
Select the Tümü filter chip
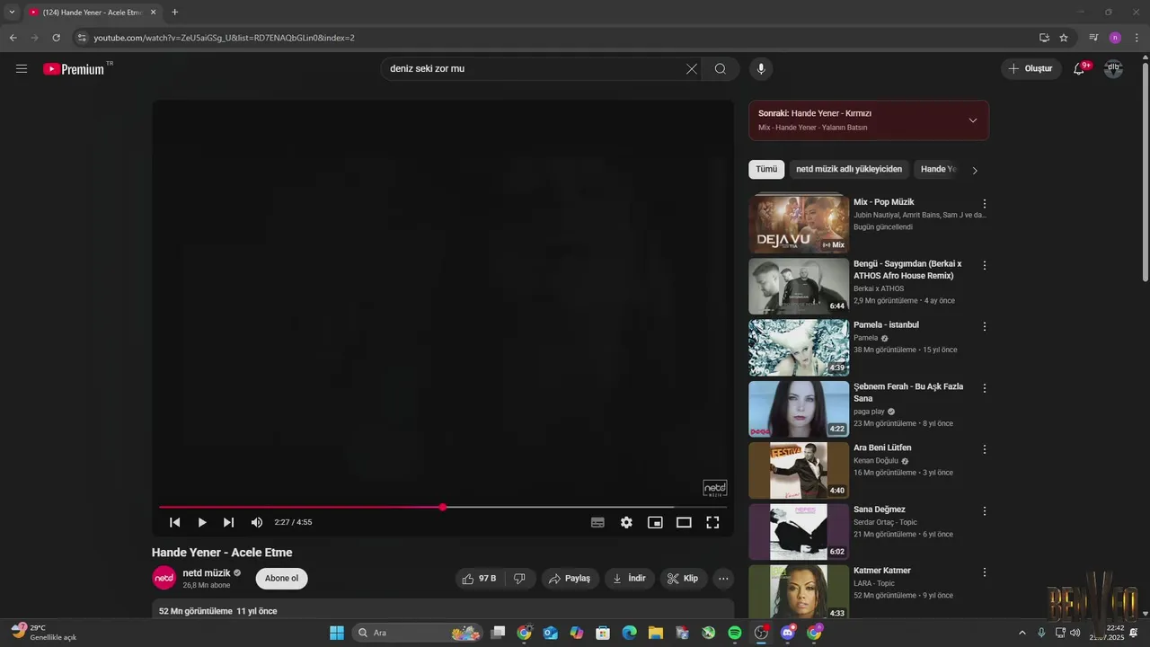(x=766, y=169)
